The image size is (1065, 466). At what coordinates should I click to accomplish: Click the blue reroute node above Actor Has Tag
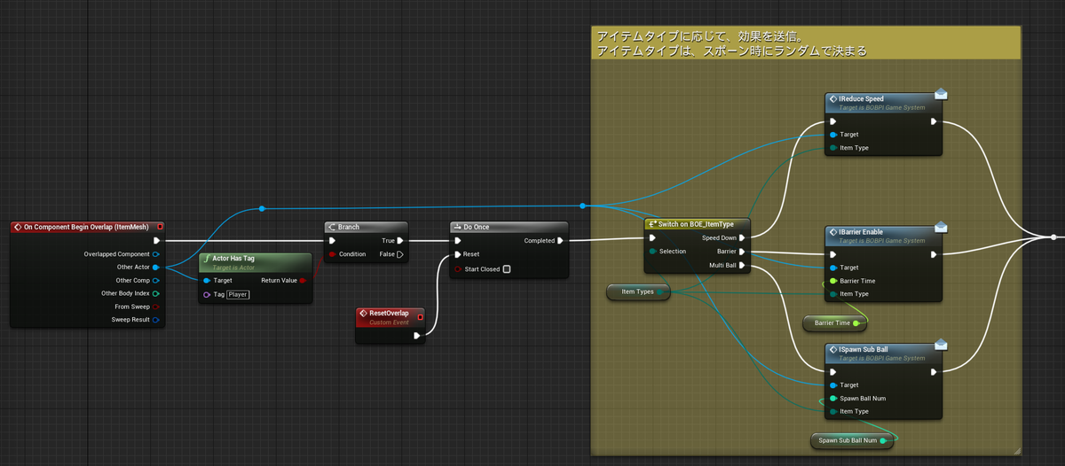262,209
